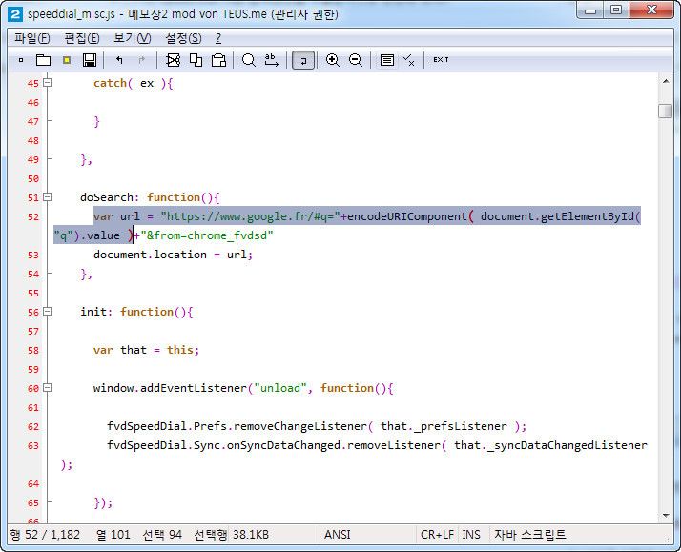Click the 행 52 / 1,182 status entry

pos(45,535)
